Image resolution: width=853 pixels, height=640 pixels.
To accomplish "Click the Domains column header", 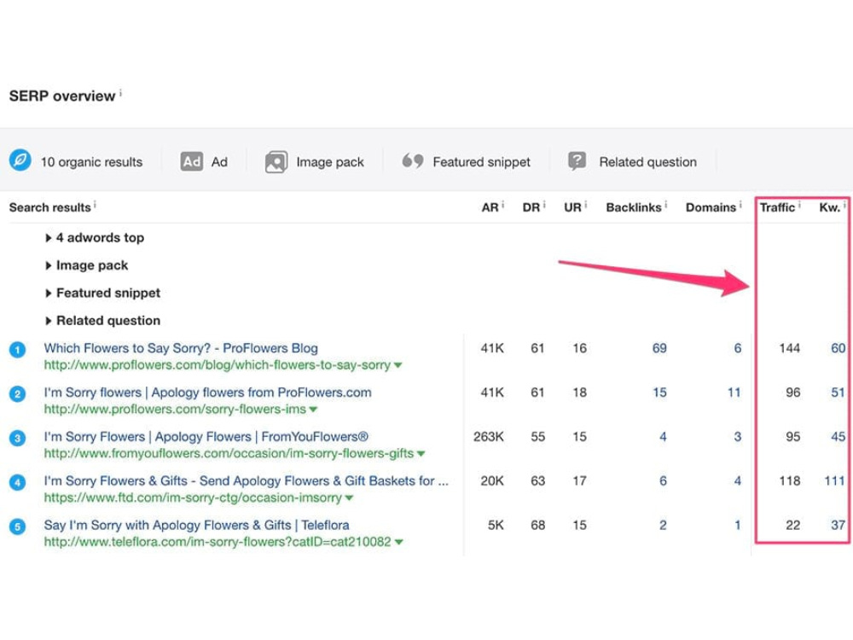I will tap(711, 207).
